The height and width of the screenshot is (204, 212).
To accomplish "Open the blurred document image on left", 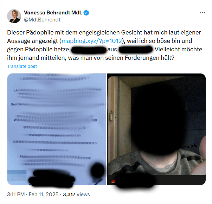I will coord(57,129).
